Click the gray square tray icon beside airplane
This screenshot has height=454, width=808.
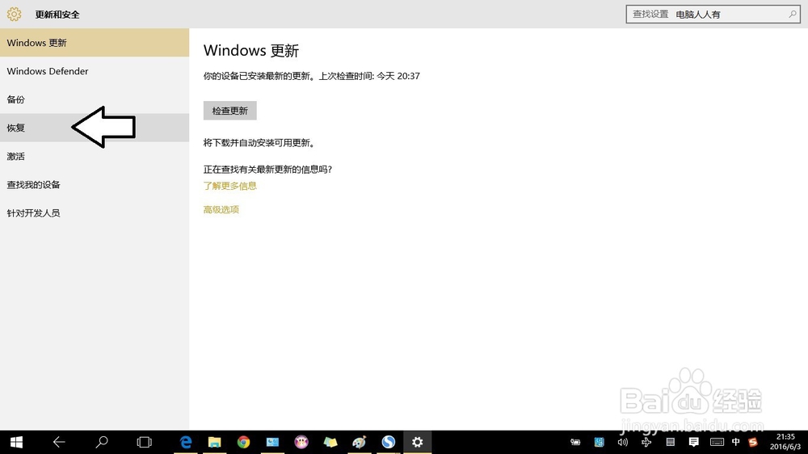[x=670, y=442]
